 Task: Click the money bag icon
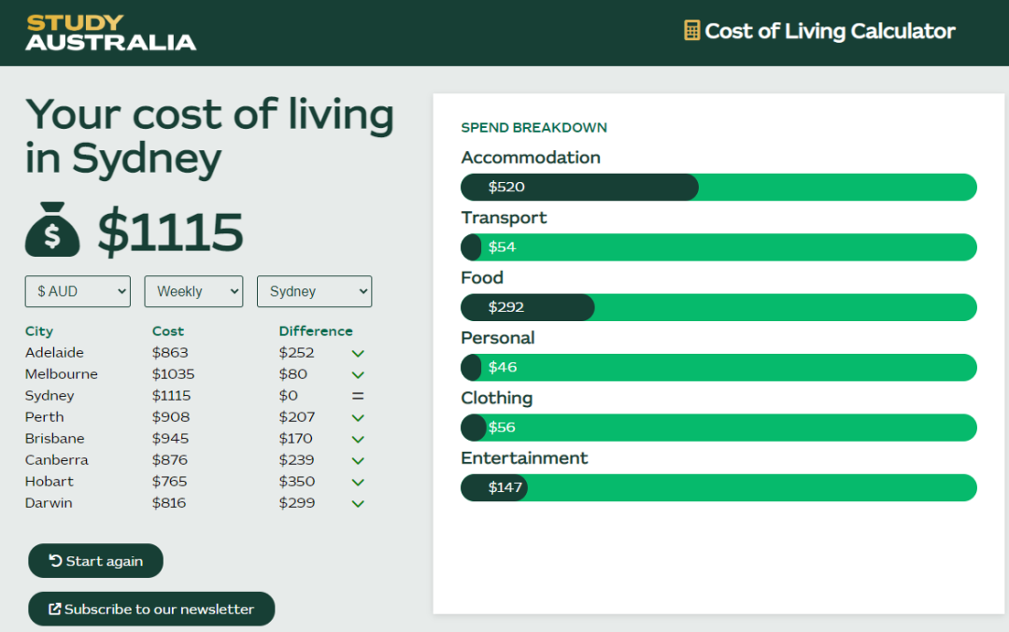(52, 230)
